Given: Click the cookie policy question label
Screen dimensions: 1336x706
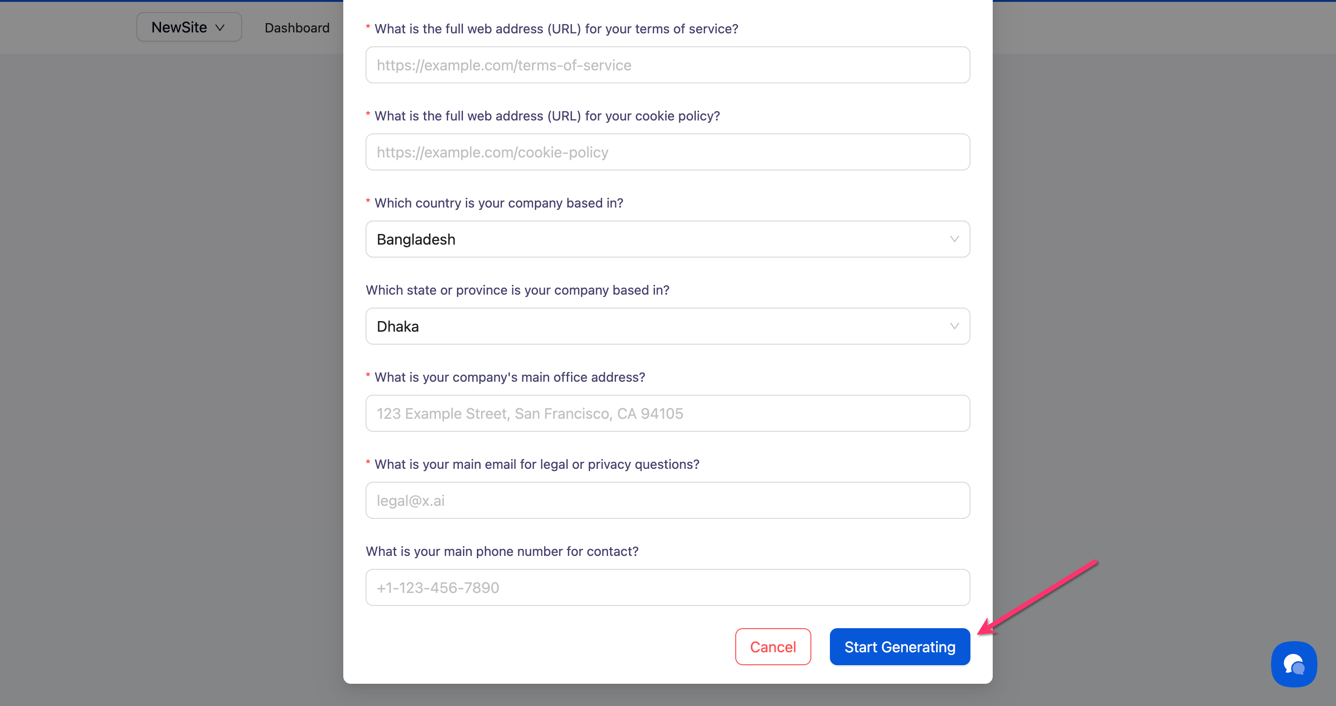Looking at the screenshot, I should point(546,116).
